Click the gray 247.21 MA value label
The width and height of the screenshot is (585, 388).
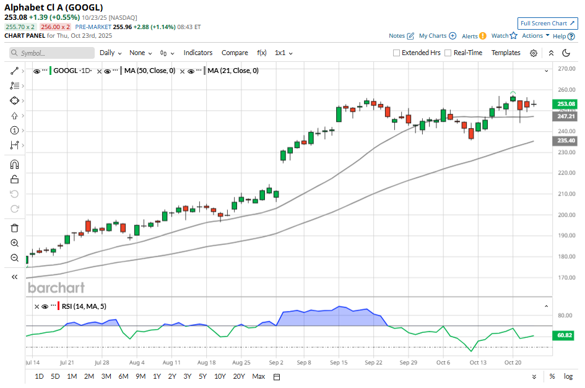(x=565, y=116)
